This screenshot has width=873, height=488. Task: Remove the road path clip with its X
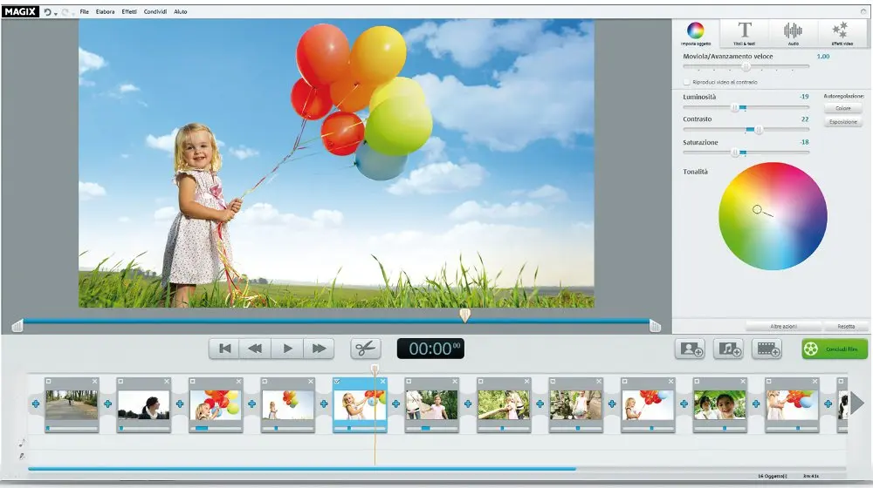(94, 382)
